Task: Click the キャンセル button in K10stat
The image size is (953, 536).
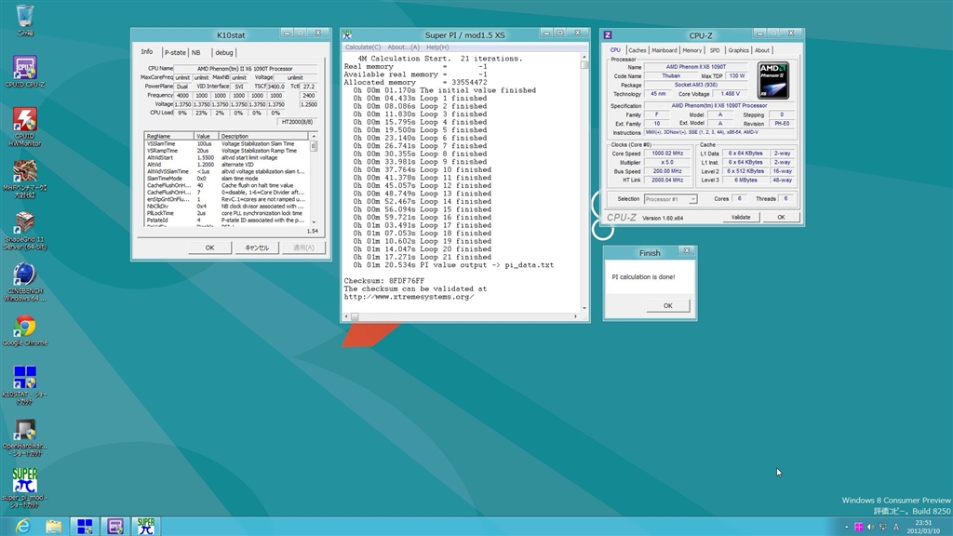Action: (256, 248)
